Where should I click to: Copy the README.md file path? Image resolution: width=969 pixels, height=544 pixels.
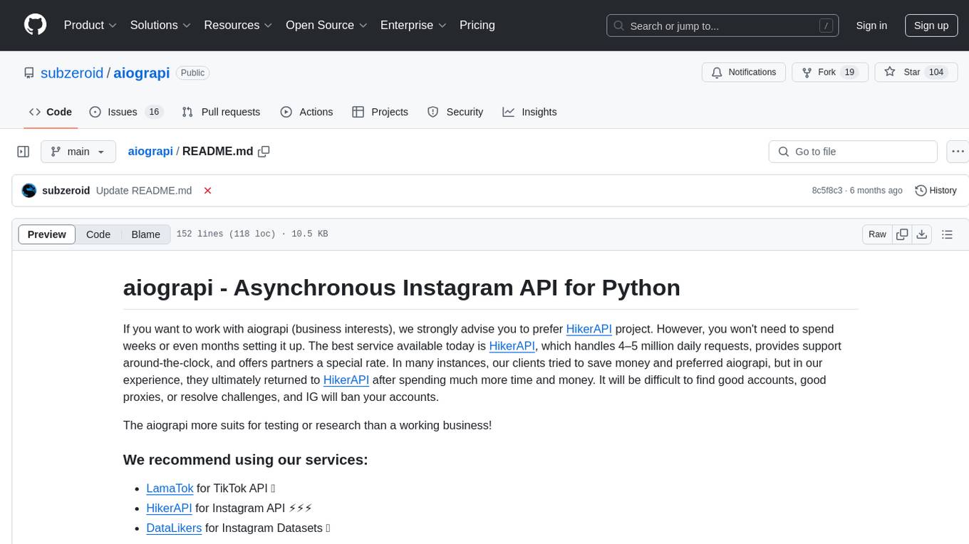click(x=264, y=152)
